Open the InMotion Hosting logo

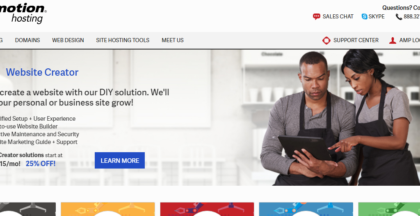click(23, 13)
